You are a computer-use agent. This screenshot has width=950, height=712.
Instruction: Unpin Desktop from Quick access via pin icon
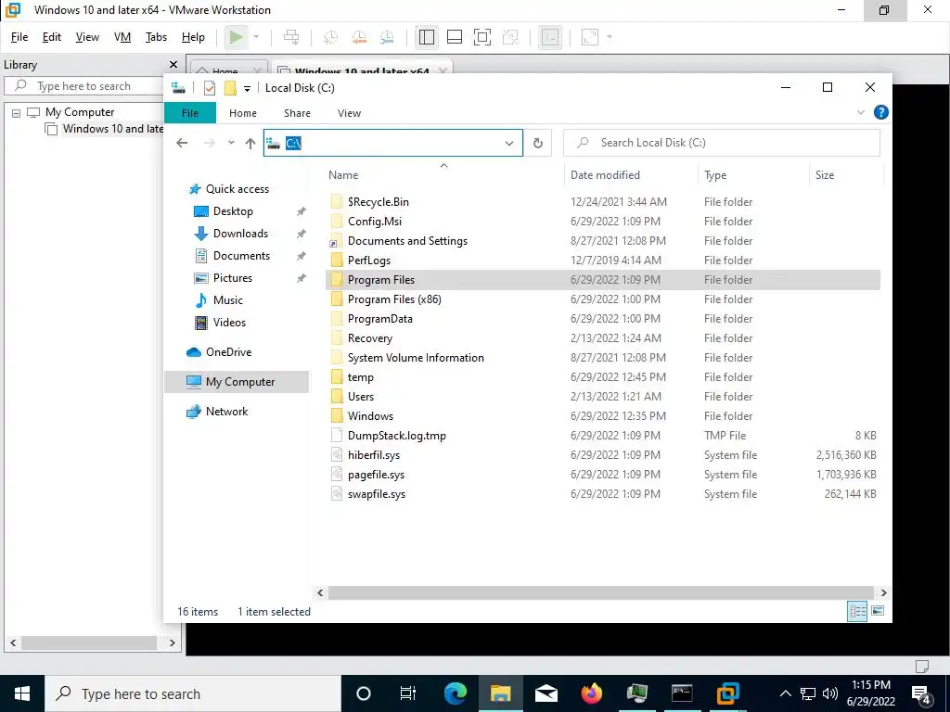tap(302, 211)
